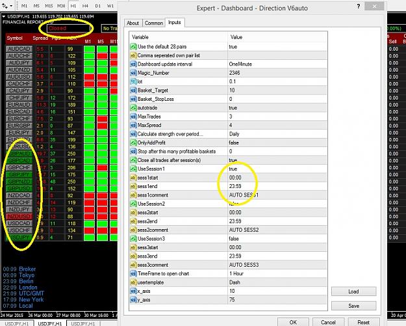This screenshot has height=326, width=406.
Task: Click the EURGBP symbol button on dashboard
Action: (19, 126)
